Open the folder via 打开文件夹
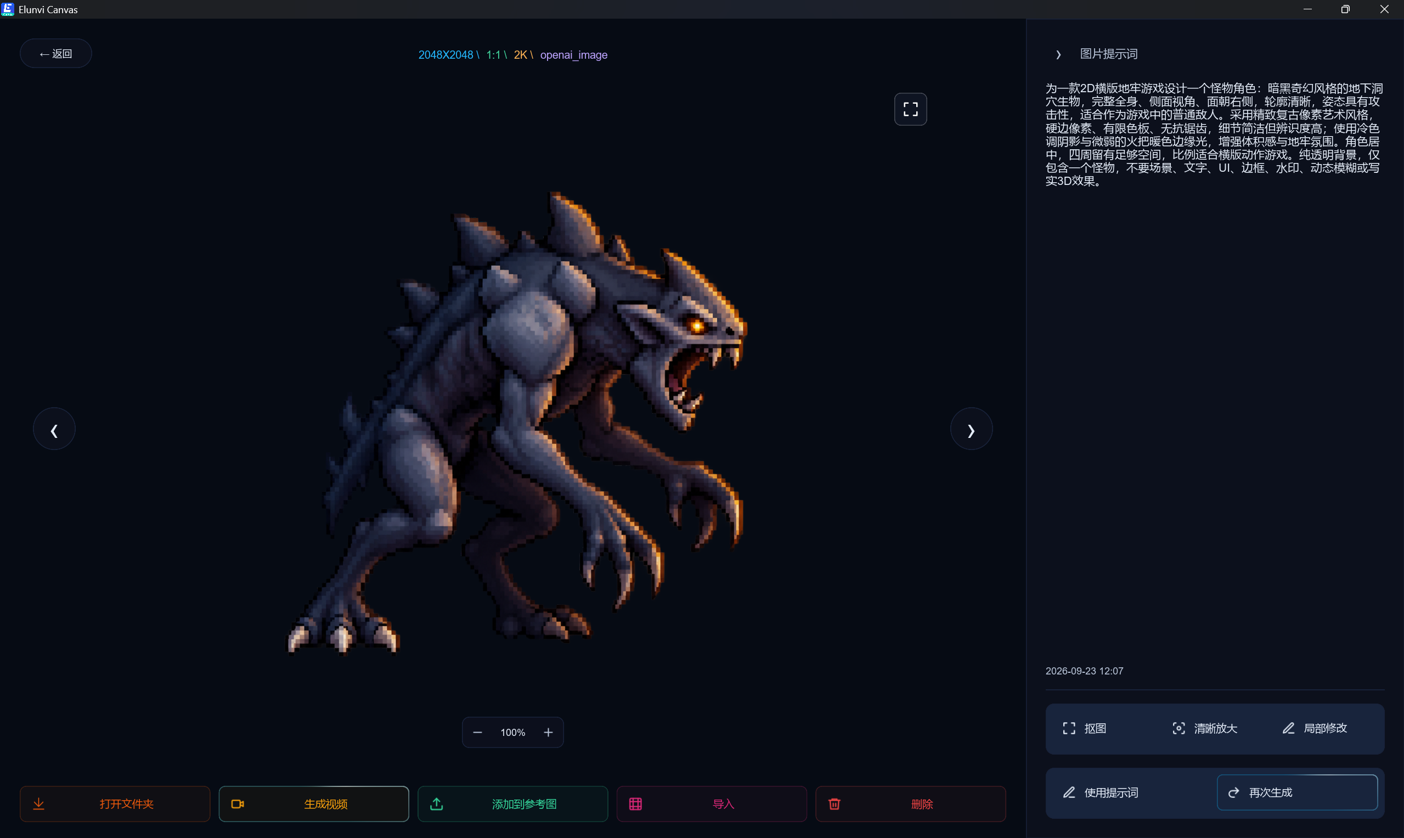 click(115, 803)
